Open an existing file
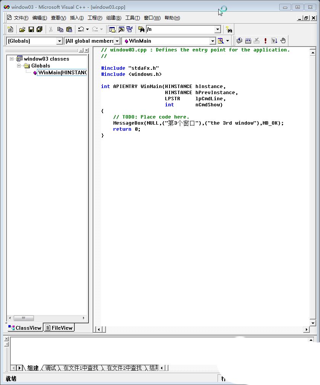Image resolution: width=320 pixels, height=385 pixels. click(22, 29)
